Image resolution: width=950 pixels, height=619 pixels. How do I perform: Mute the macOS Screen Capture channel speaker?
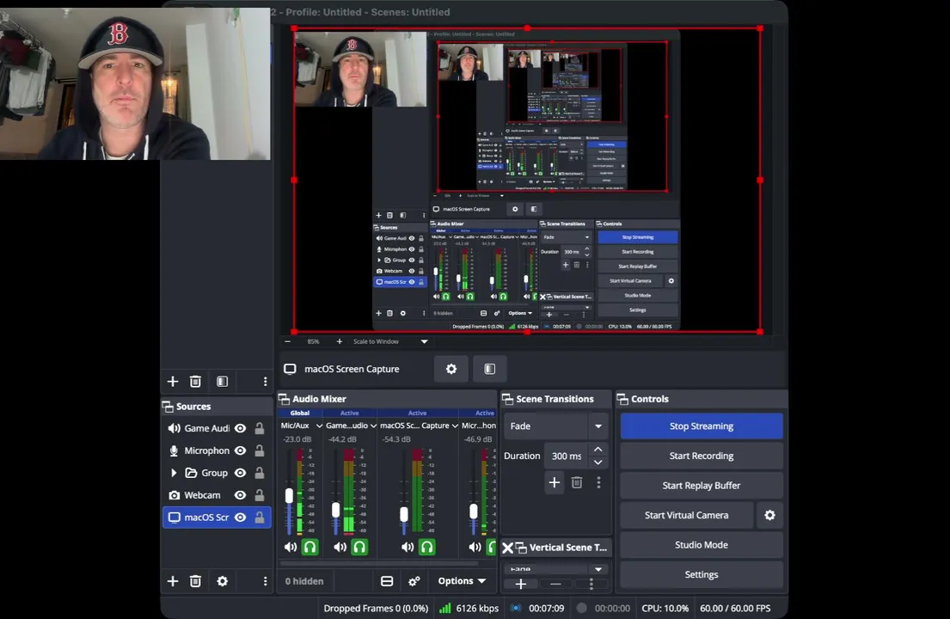tap(408, 548)
